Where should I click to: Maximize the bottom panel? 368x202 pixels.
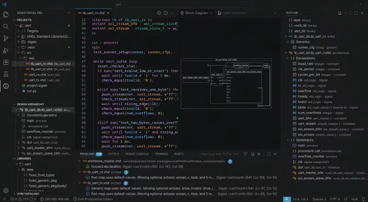click(x=269, y=154)
